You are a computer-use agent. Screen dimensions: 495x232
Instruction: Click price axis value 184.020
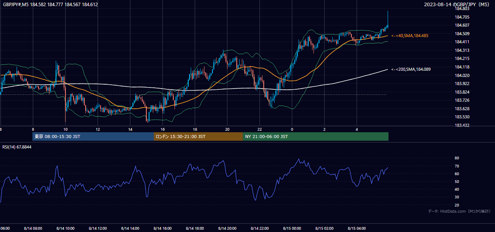462,75
